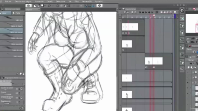Select Lápiz rugoso brush
Image resolution: width=198 pixels, height=111 pixels.
pos(11,55)
